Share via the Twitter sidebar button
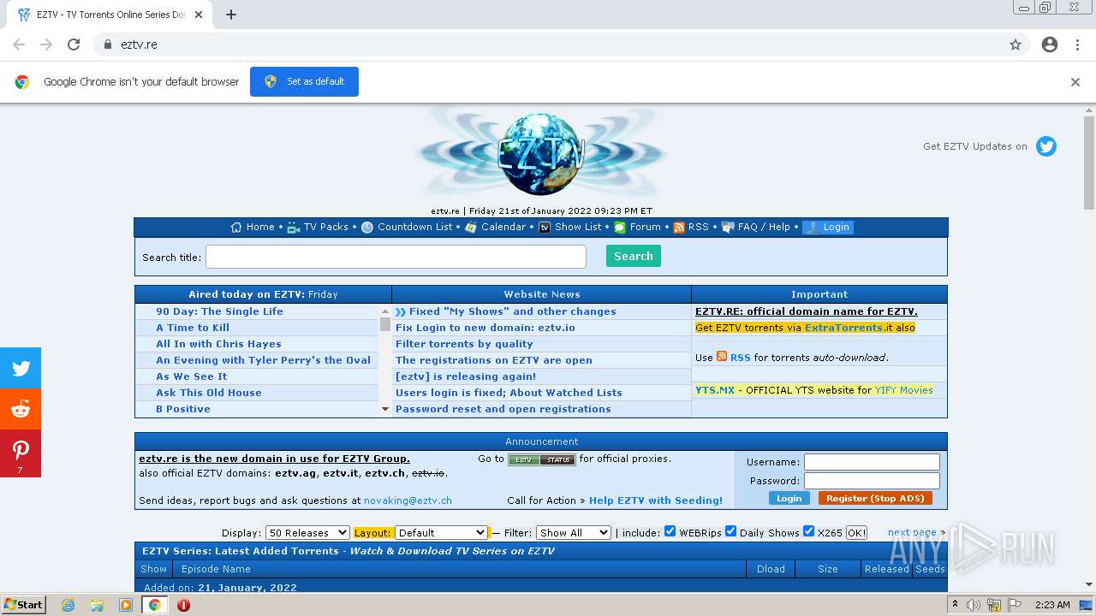The width and height of the screenshot is (1096, 616). click(21, 368)
